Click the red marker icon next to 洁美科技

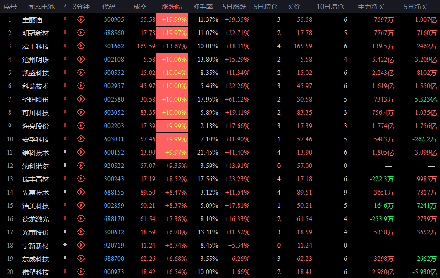65,205
